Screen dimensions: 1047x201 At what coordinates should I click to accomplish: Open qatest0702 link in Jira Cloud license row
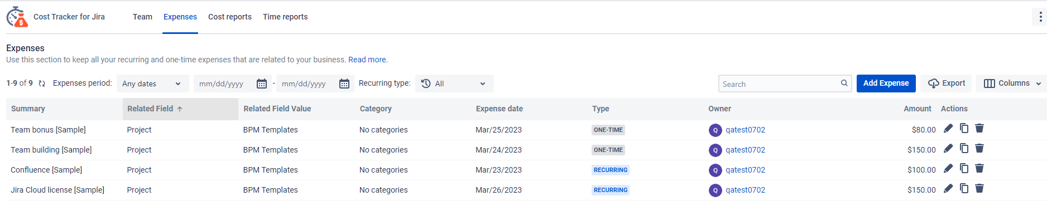(745, 190)
